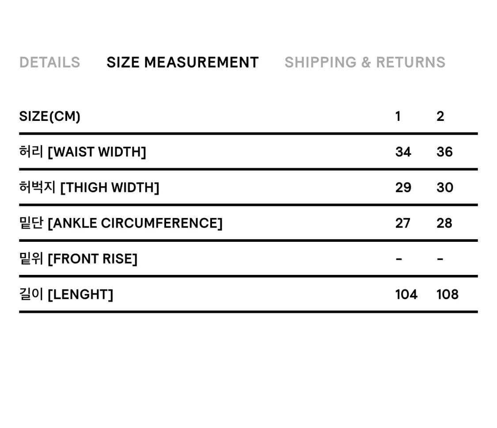The width and height of the screenshot is (497, 428).
Task: Select the FRONT RISE row label
Action: click(78, 259)
